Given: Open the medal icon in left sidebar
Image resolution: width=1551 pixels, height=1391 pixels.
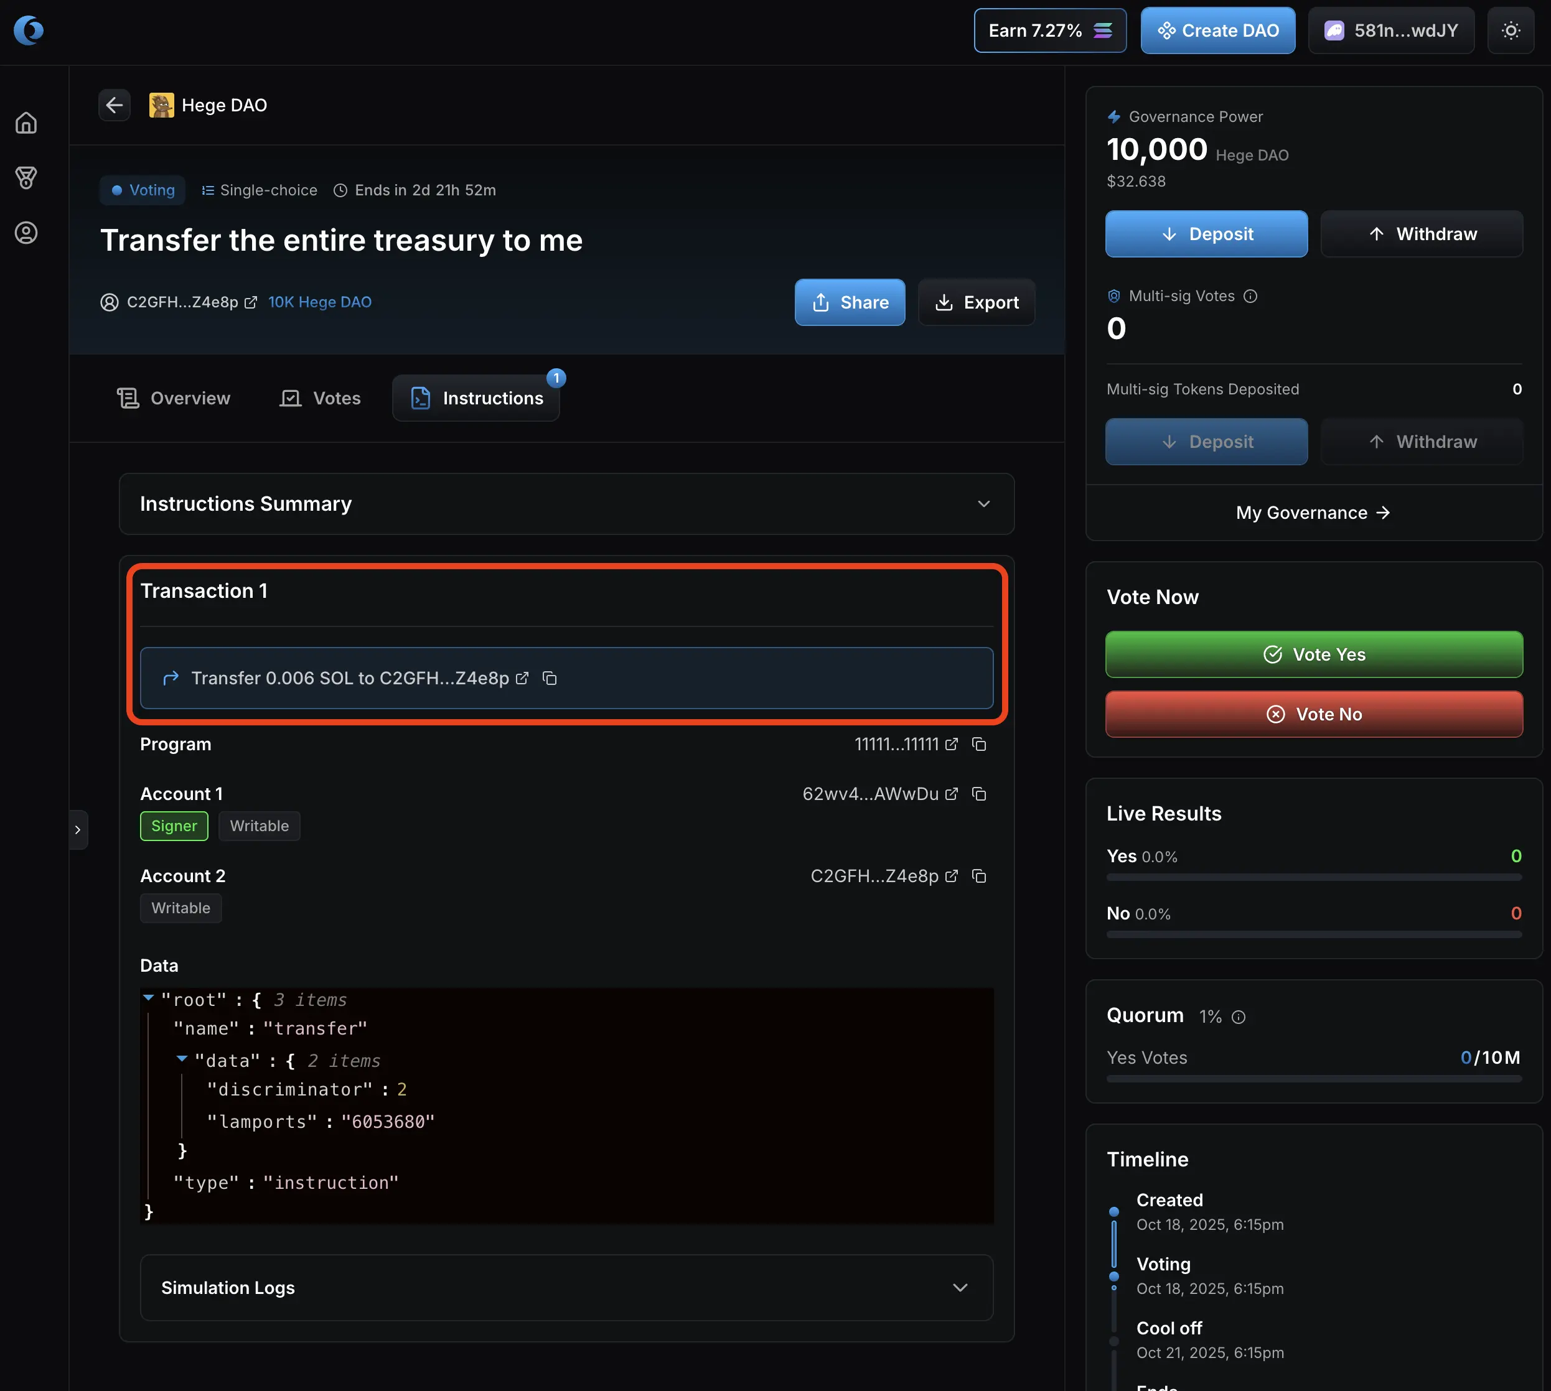Looking at the screenshot, I should [x=26, y=178].
